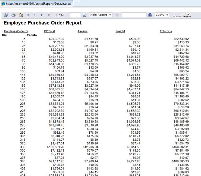Select the crystalReports/Default.aspx browser tab
The width and height of the screenshot is (201, 176).
tap(37, 4)
